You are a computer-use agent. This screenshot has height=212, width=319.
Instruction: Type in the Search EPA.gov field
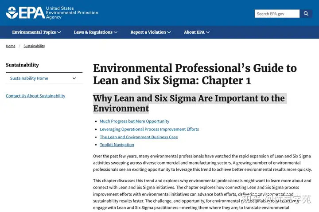tap(276, 14)
